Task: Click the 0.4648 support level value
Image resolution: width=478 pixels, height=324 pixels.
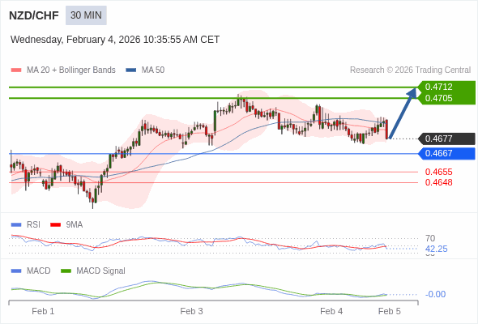Action: pyautogui.click(x=438, y=182)
